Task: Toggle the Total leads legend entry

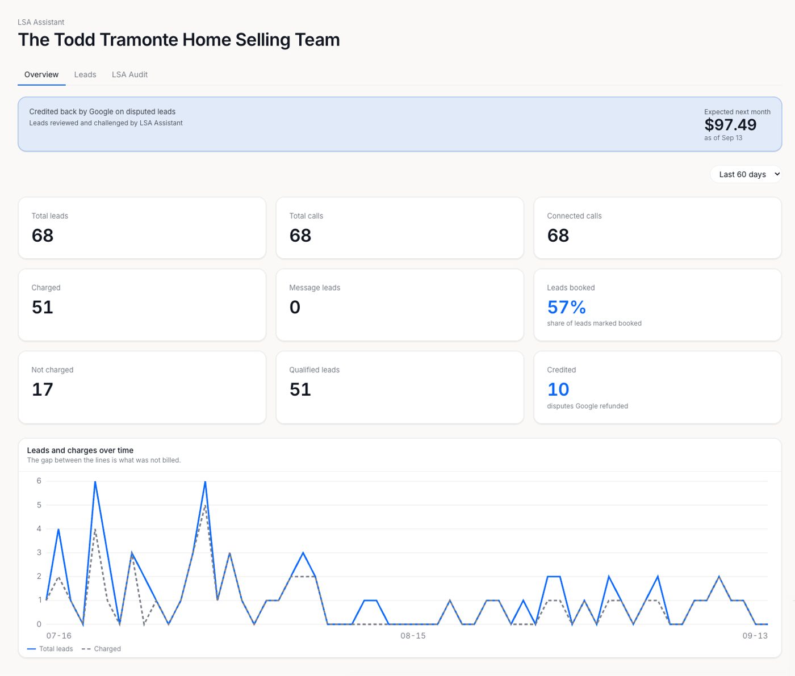Action: 50,649
